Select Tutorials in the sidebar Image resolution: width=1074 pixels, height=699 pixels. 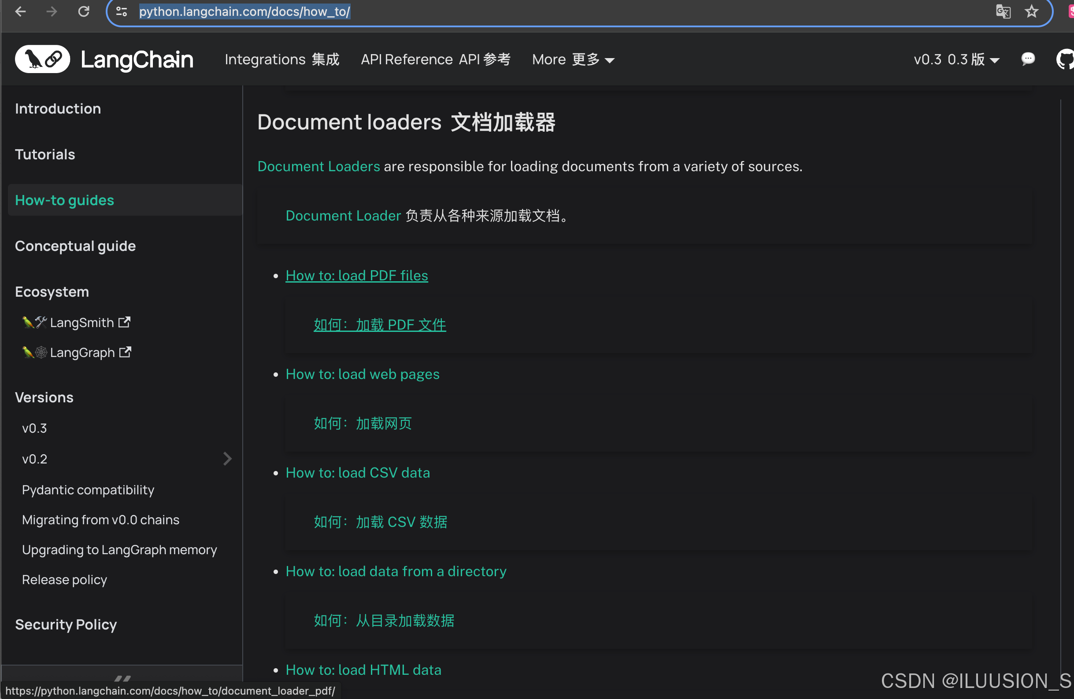pyautogui.click(x=45, y=154)
